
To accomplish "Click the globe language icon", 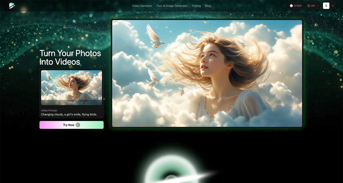I will (309, 6).
